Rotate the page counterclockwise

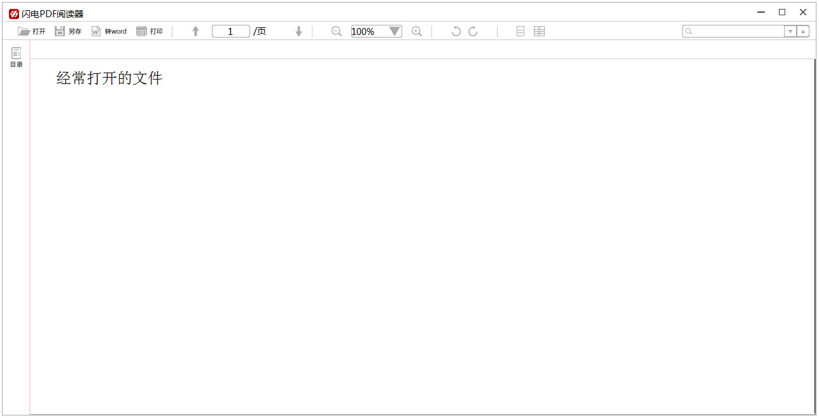(456, 31)
